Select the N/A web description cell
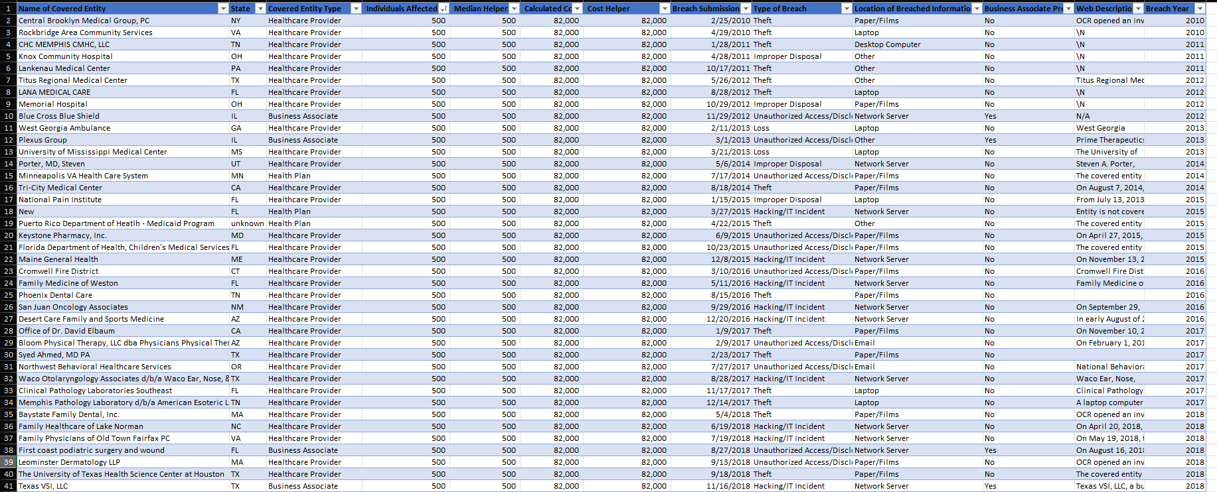The width and height of the screenshot is (1217, 492). point(1109,116)
